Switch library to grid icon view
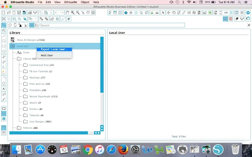This screenshot has width=252, height=157. (x=31, y=25)
